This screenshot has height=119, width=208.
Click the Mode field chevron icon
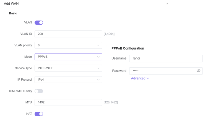[98, 57]
